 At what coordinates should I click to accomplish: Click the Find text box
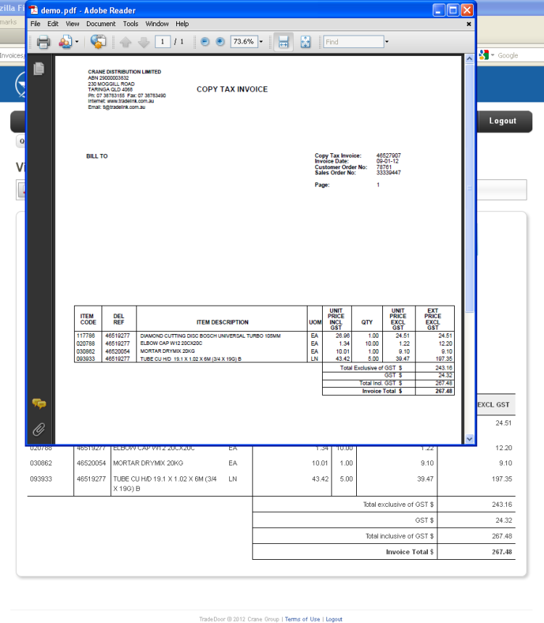pyautogui.click(x=353, y=41)
